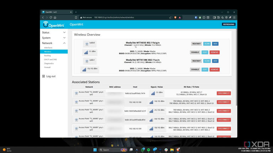The height and width of the screenshot is (153, 273).
Task: Open the Bitwarden shield extension icon
Action: [x=196, y=17]
